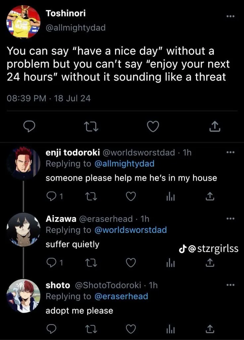Like Toshinori's tweet with the heart

point(153,126)
